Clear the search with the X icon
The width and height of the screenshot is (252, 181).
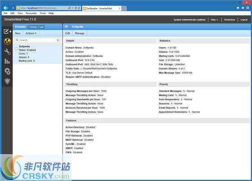pyautogui.click(x=58, y=40)
